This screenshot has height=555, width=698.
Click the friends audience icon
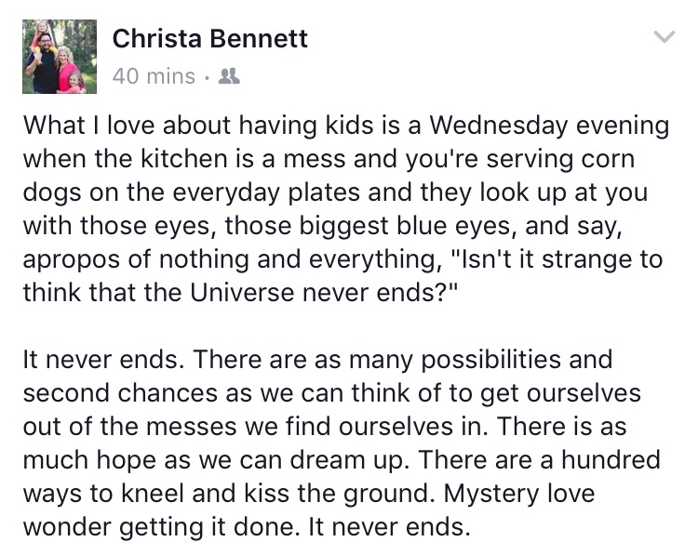click(x=228, y=77)
